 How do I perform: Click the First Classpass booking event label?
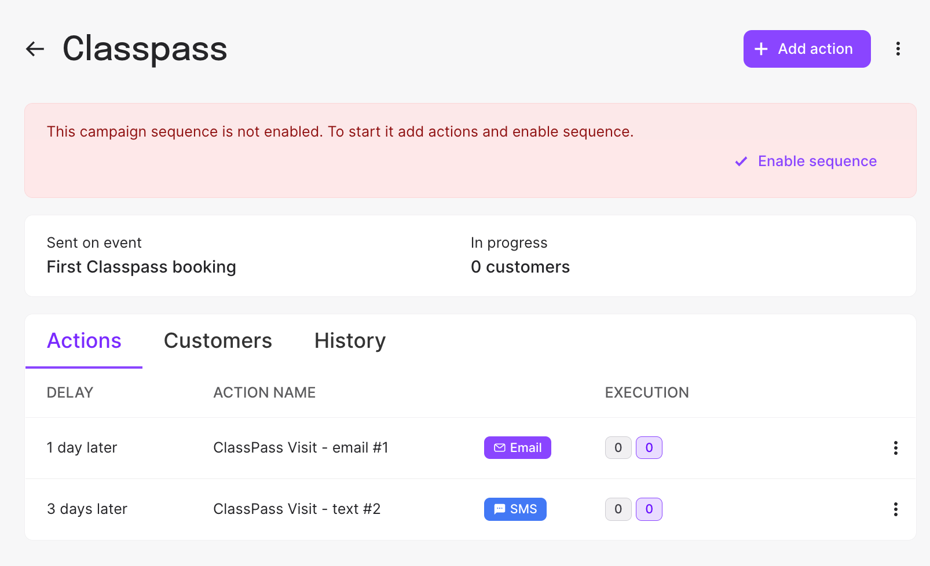click(x=141, y=267)
